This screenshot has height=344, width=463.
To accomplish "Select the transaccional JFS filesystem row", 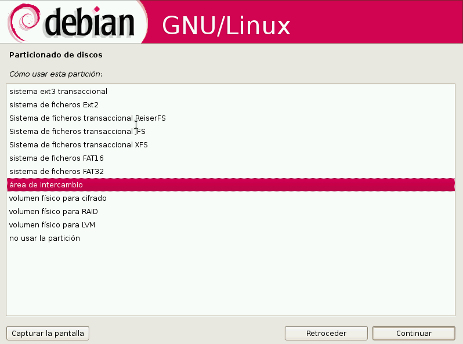I will [x=230, y=132].
